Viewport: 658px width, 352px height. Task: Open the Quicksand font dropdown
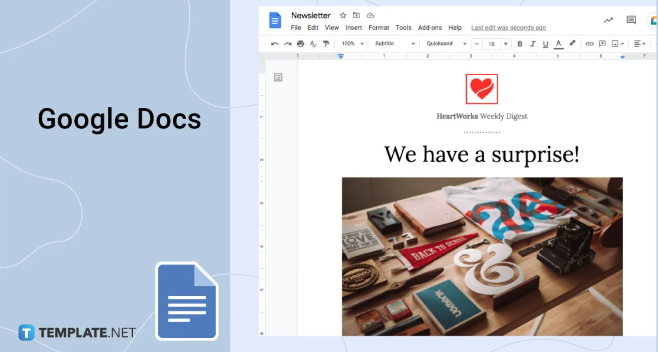445,44
